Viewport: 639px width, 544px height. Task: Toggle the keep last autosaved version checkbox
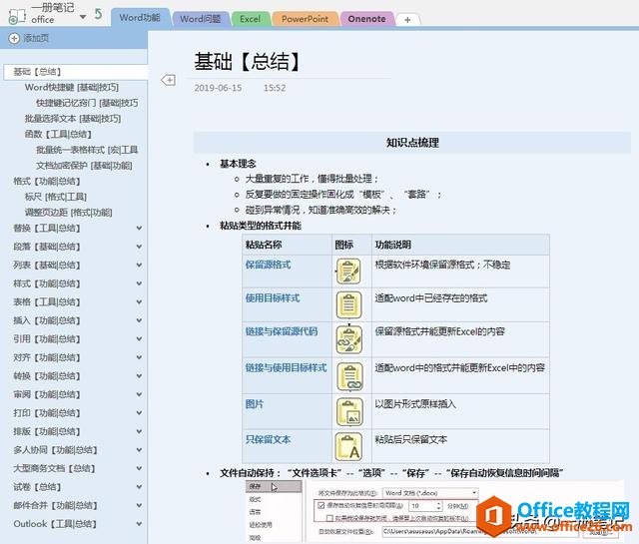329,518
